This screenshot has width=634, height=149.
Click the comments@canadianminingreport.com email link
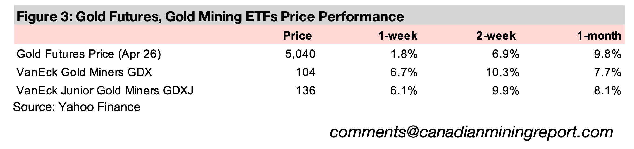pyautogui.click(x=471, y=132)
